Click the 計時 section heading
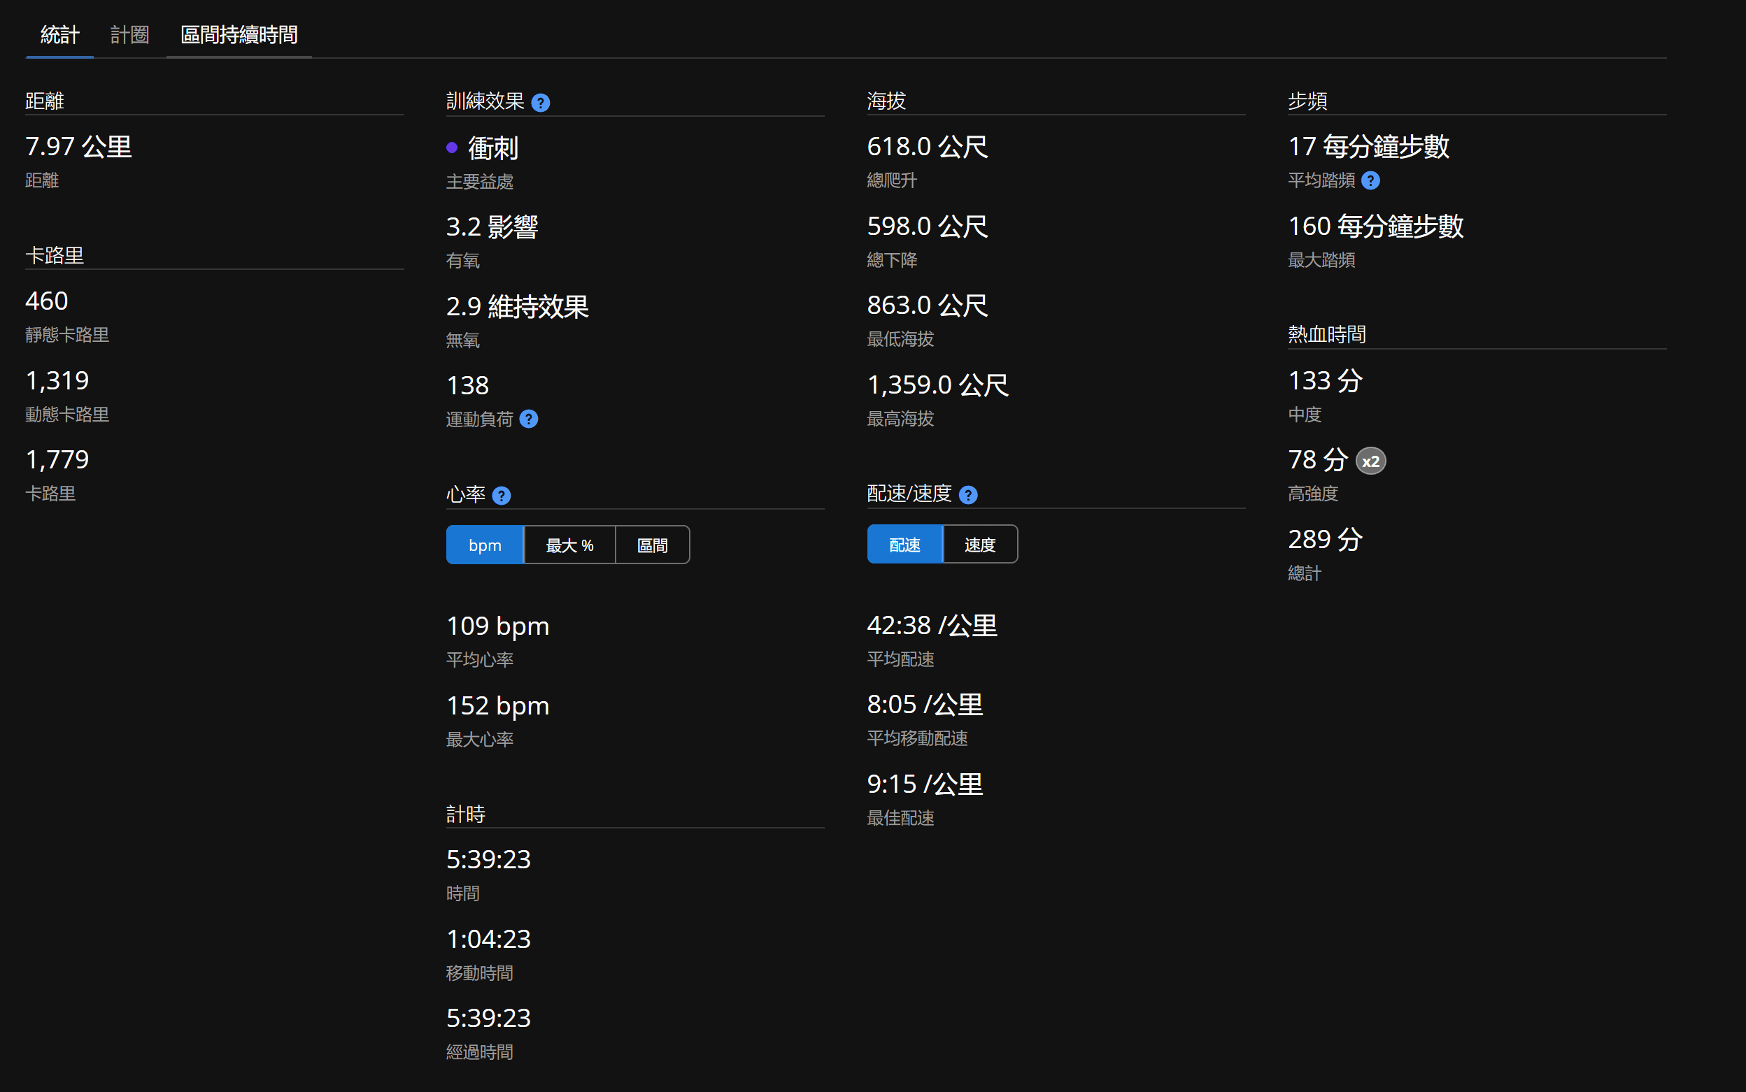 [x=466, y=814]
